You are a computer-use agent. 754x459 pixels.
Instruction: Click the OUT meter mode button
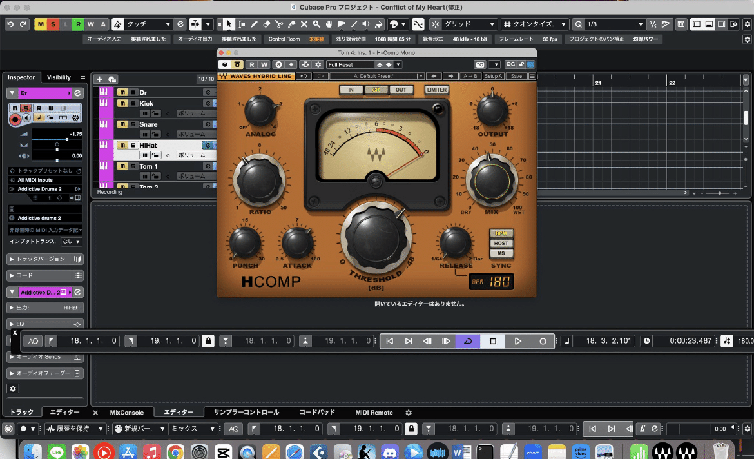click(x=401, y=90)
